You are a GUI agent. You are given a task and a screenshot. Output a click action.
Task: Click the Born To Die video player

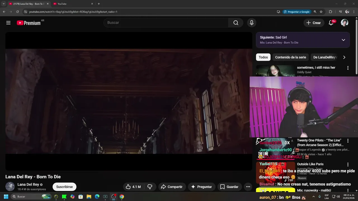coord(129,101)
